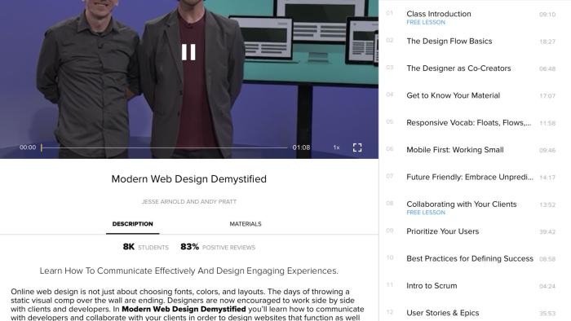Click FREE LESSON label under Class Introduction
The height and width of the screenshot is (321, 571).
pyautogui.click(x=426, y=22)
